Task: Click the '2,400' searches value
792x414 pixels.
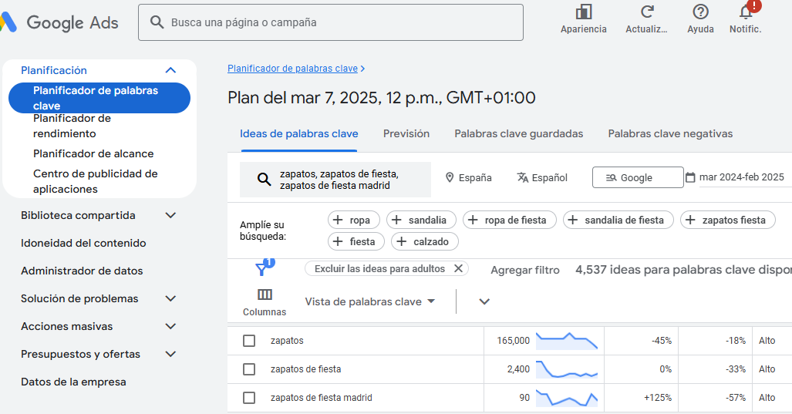Action: click(518, 369)
